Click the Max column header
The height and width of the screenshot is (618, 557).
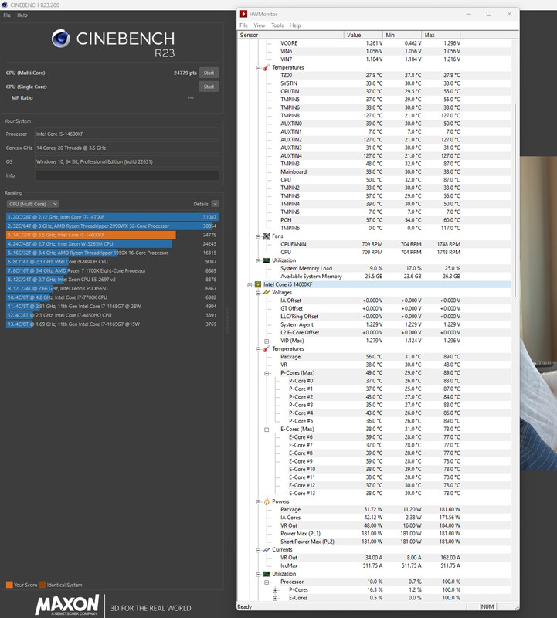click(x=440, y=35)
